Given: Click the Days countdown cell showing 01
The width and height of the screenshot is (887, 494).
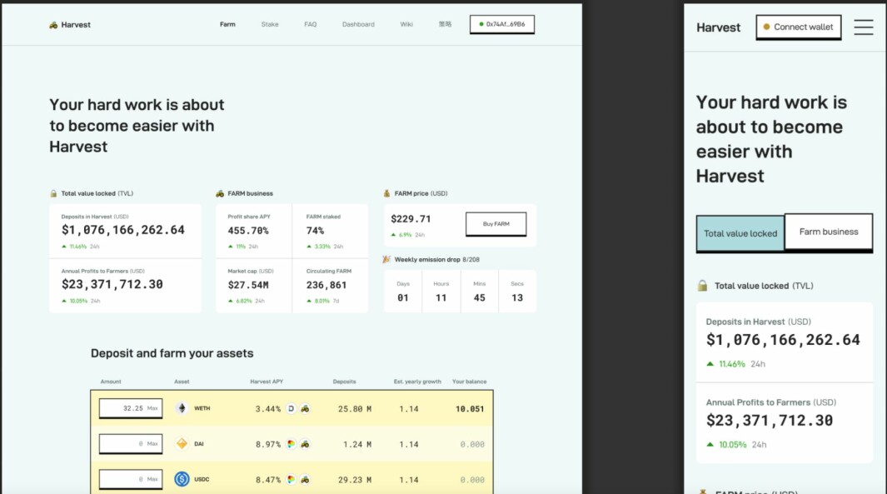Looking at the screenshot, I should point(403,292).
